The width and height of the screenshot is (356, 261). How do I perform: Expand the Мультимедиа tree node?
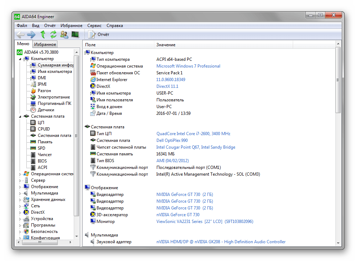(x=20, y=193)
